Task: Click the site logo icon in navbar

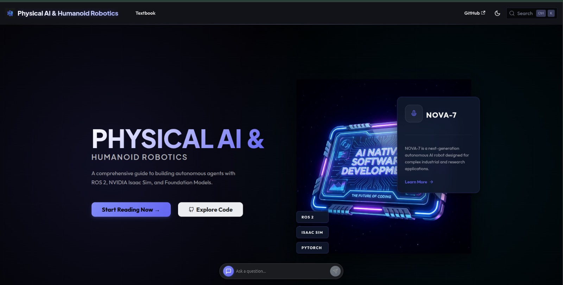Action: (10, 13)
